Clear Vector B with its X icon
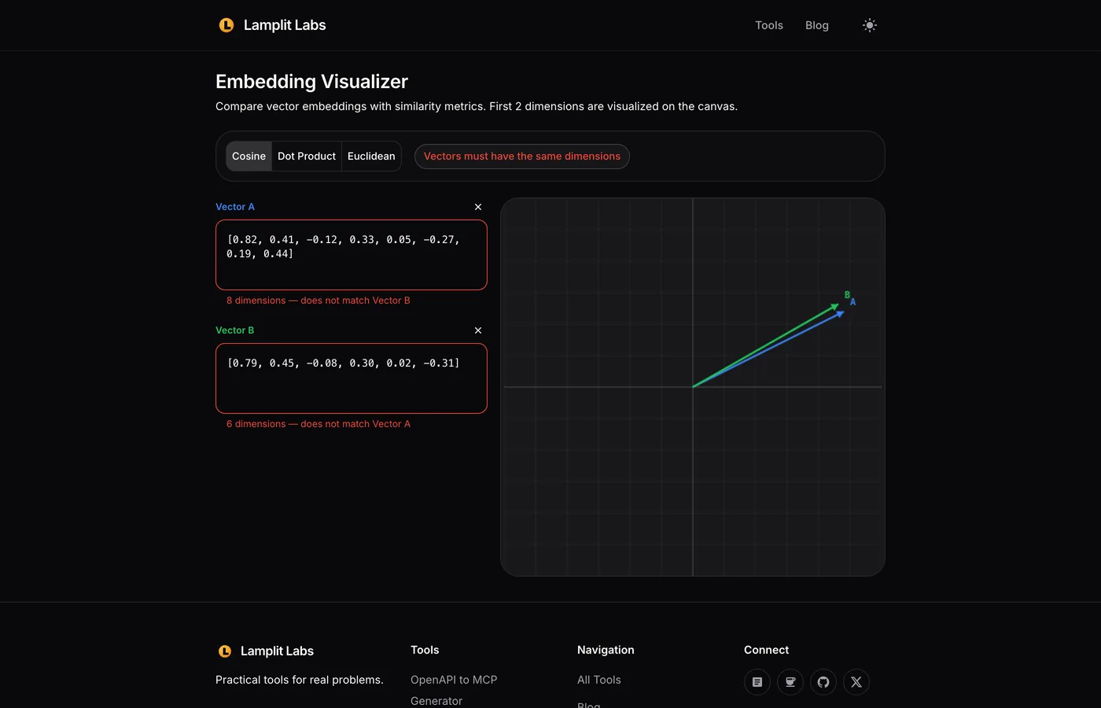Image resolution: width=1101 pixels, height=708 pixels. [478, 330]
